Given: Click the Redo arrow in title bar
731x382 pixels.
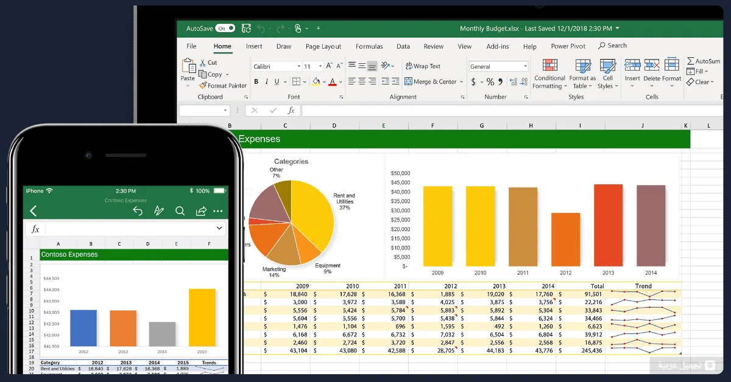Looking at the screenshot, I should click(280, 29).
